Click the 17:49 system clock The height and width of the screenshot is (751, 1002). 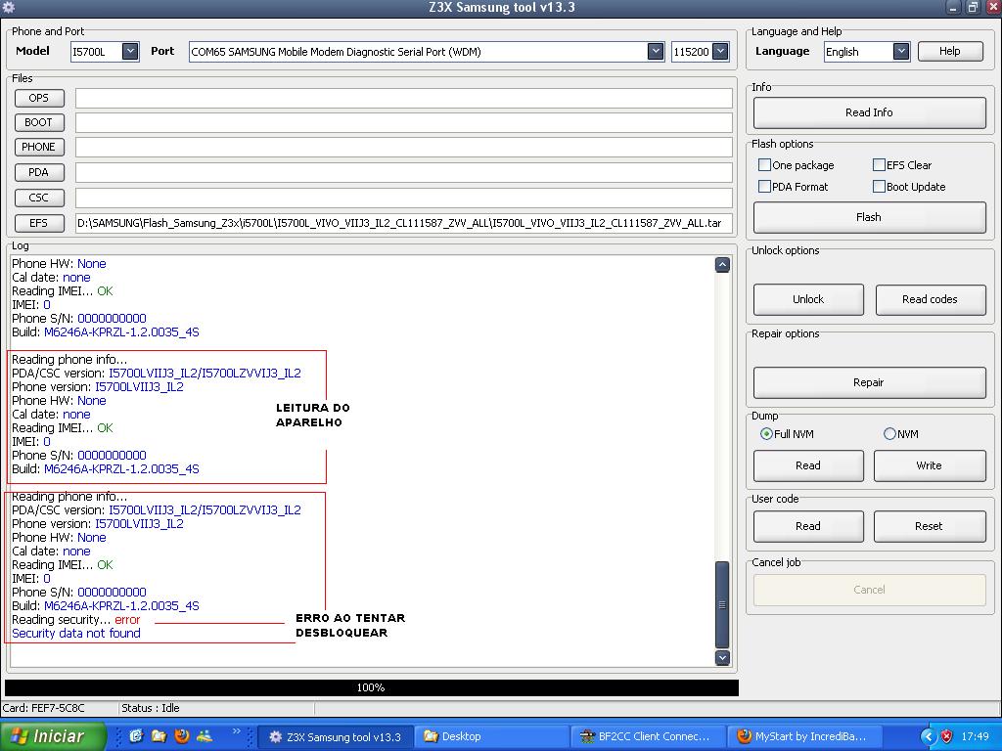[976, 736]
